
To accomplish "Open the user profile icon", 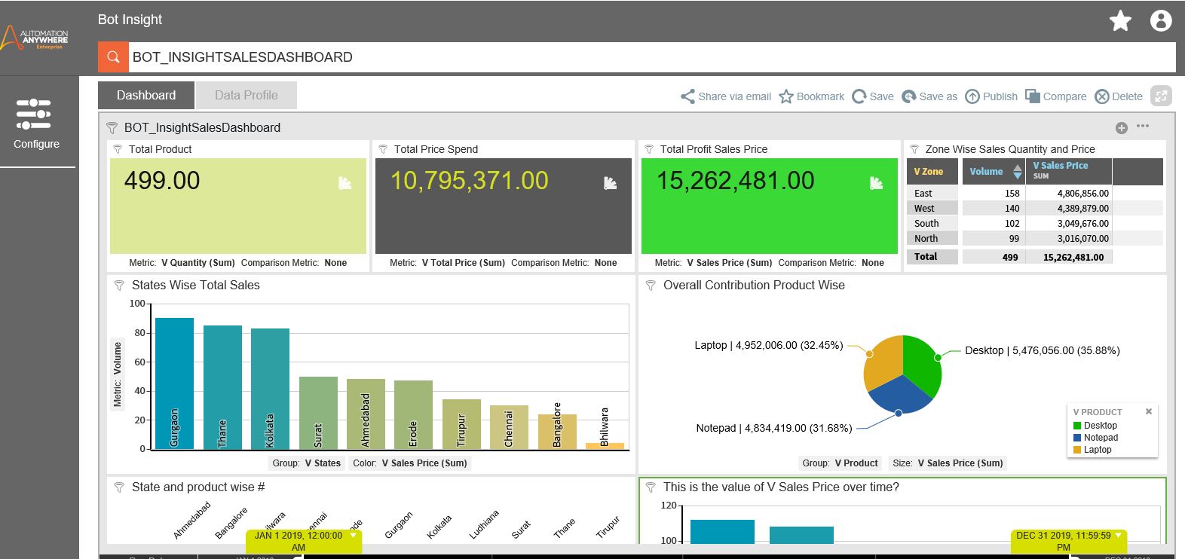I will click(1160, 21).
